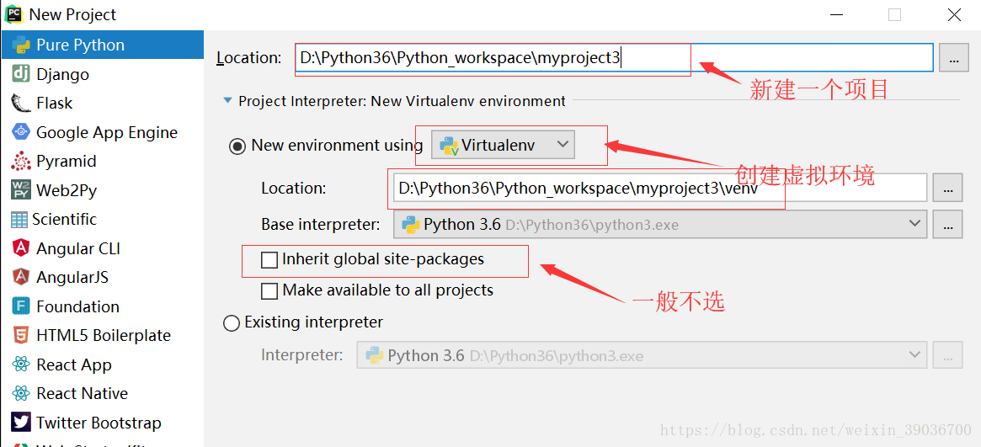Select Existing interpreter radio button
This screenshot has height=447, width=981.
pyautogui.click(x=232, y=322)
